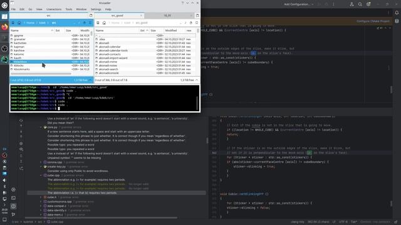The width and height of the screenshot is (401, 225).
Task: Open IDE settings gear icon
Action: pyautogui.click(x=368, y=4)
